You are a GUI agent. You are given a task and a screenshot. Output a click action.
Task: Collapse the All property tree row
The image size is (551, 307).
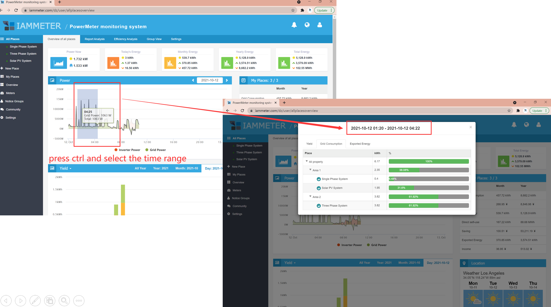[307, 161]
